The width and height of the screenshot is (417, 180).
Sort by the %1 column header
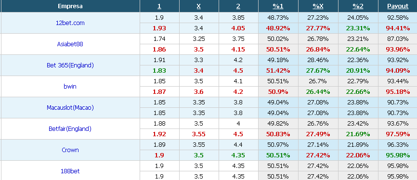coord(278,6)
